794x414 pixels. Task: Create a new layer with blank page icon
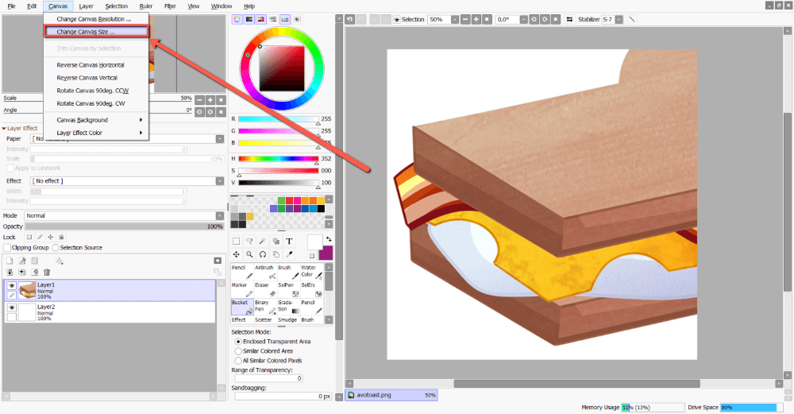[10, 260]
